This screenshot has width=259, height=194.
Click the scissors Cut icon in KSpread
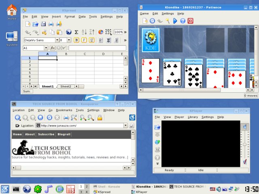click(44, 32)
